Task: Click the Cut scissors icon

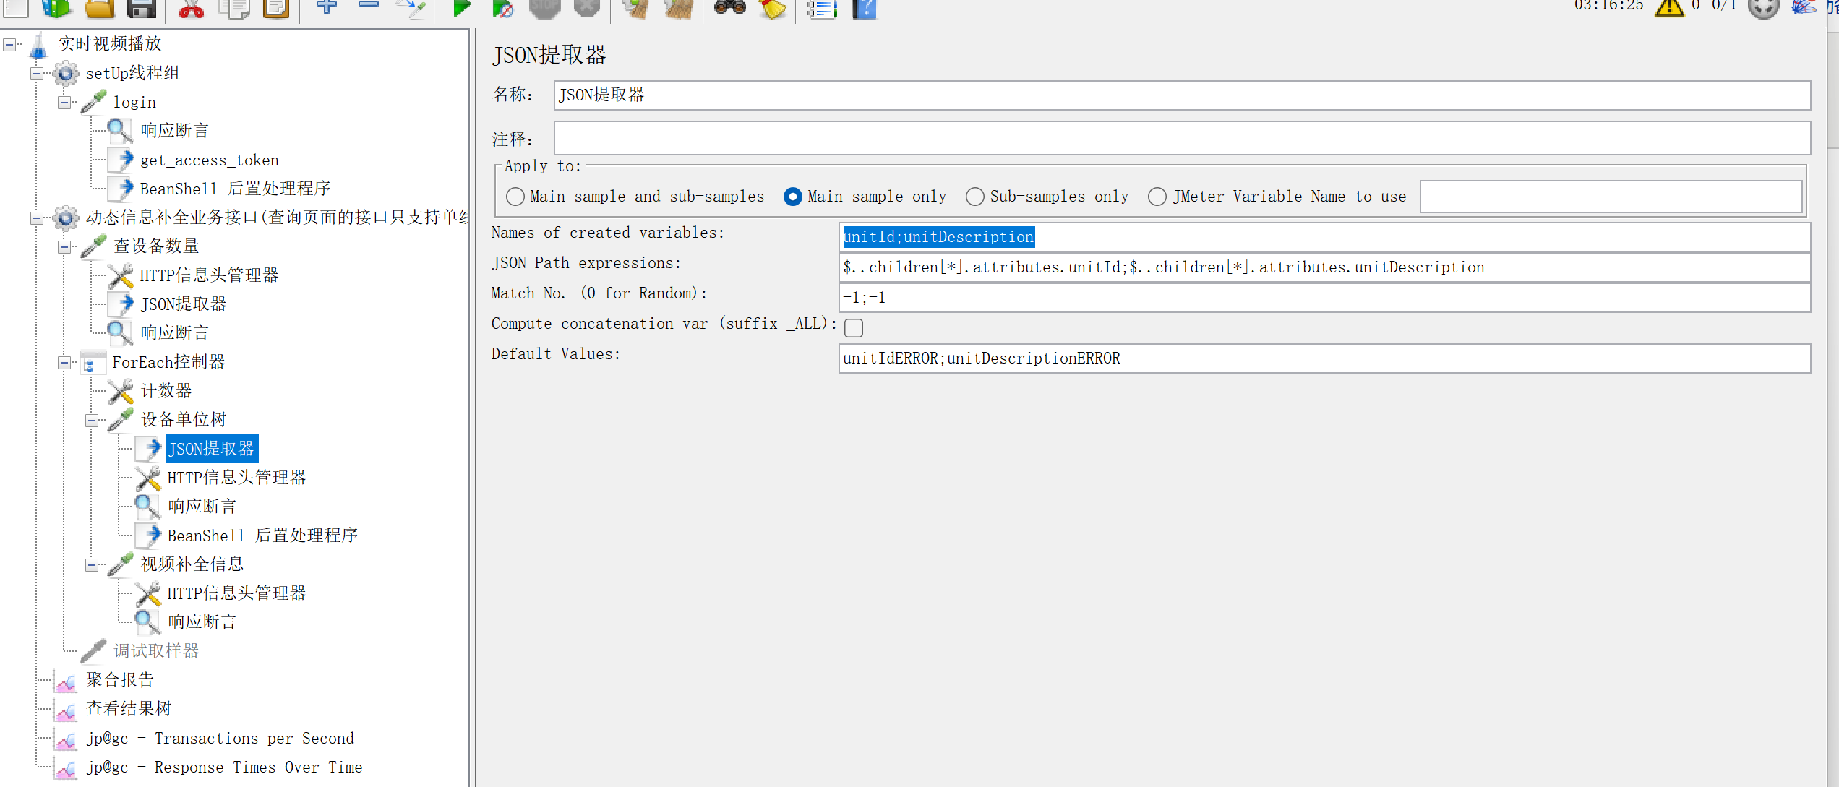Action: [192, 7]
